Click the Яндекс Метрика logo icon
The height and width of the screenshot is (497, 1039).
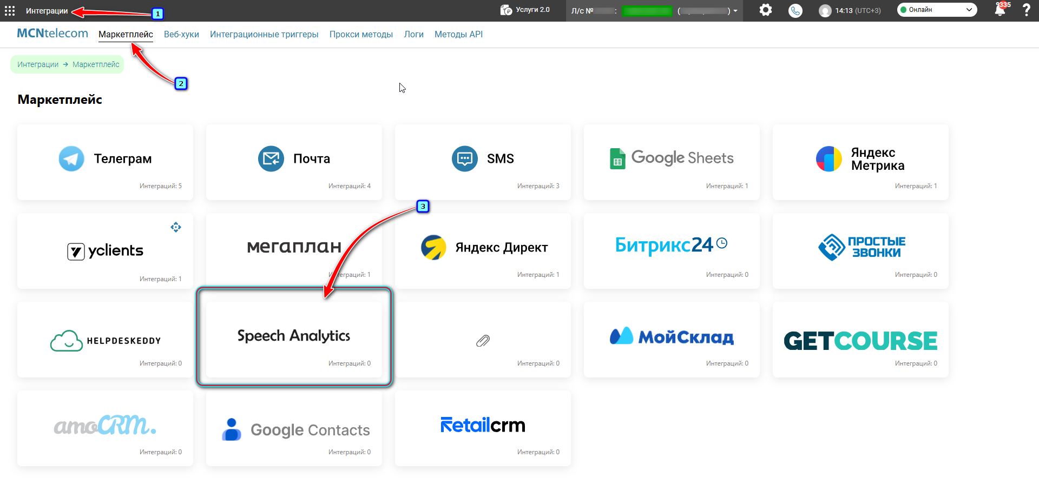click(829, 158)
